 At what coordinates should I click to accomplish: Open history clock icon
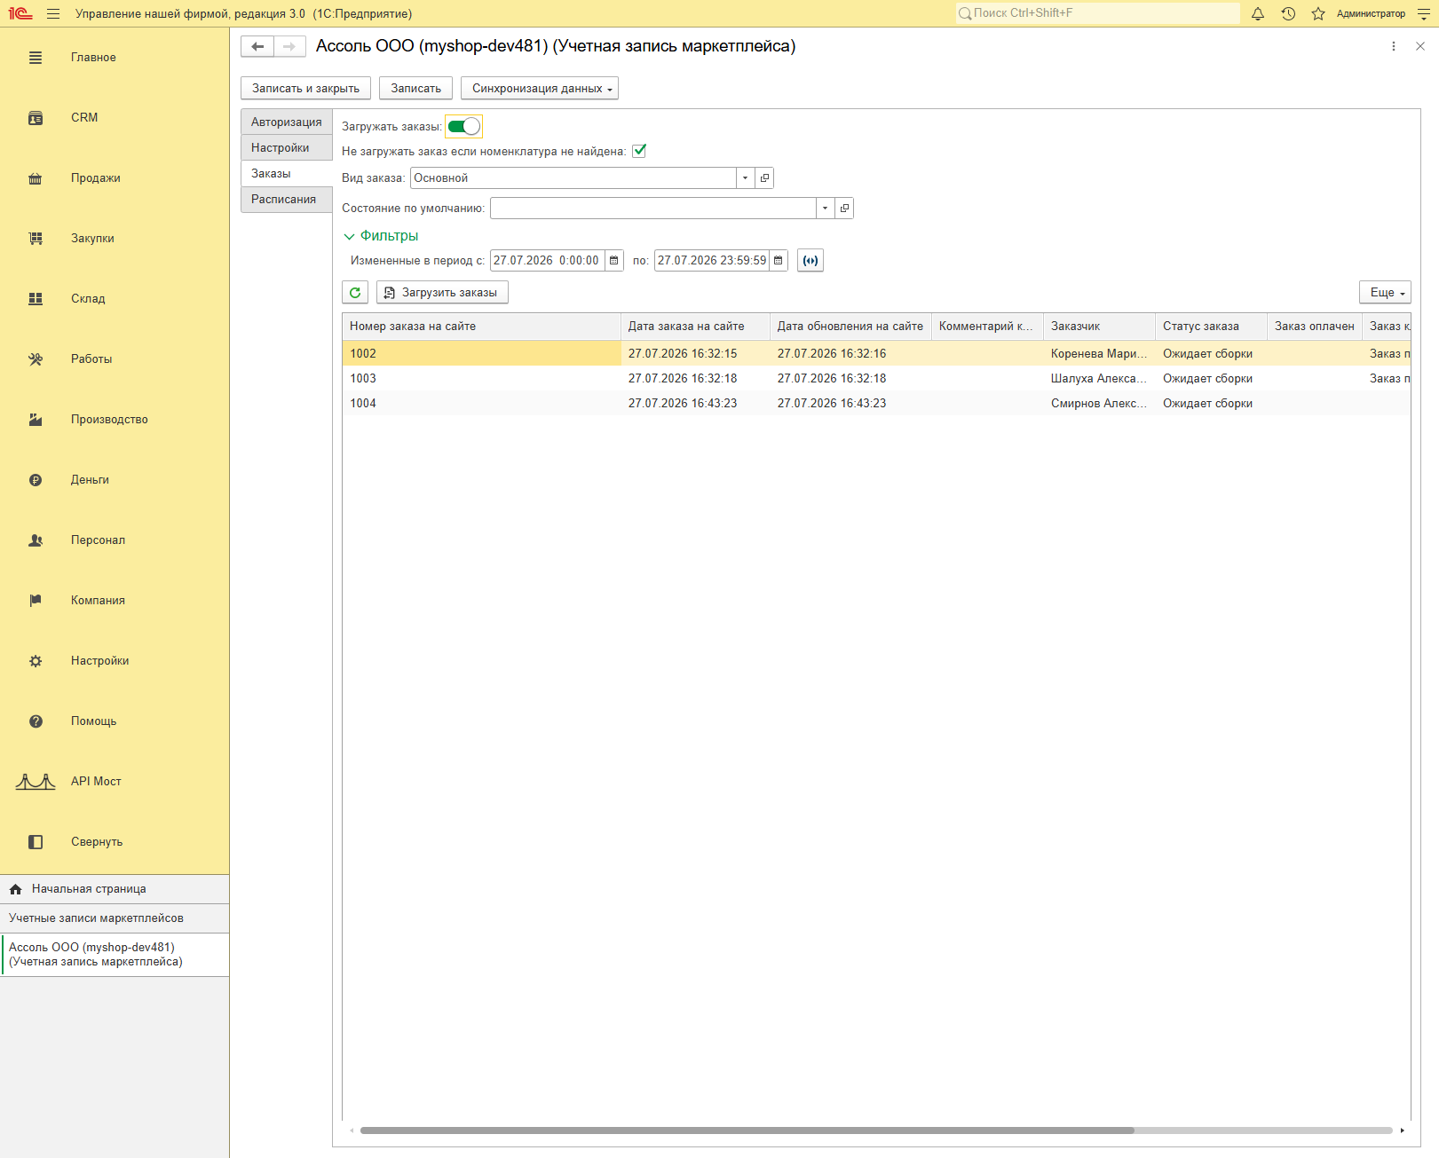1288,13
